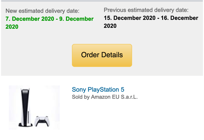Screen dimensions: 204x140
Task: Click the DualSense controller in the product image
Action: 42,121
